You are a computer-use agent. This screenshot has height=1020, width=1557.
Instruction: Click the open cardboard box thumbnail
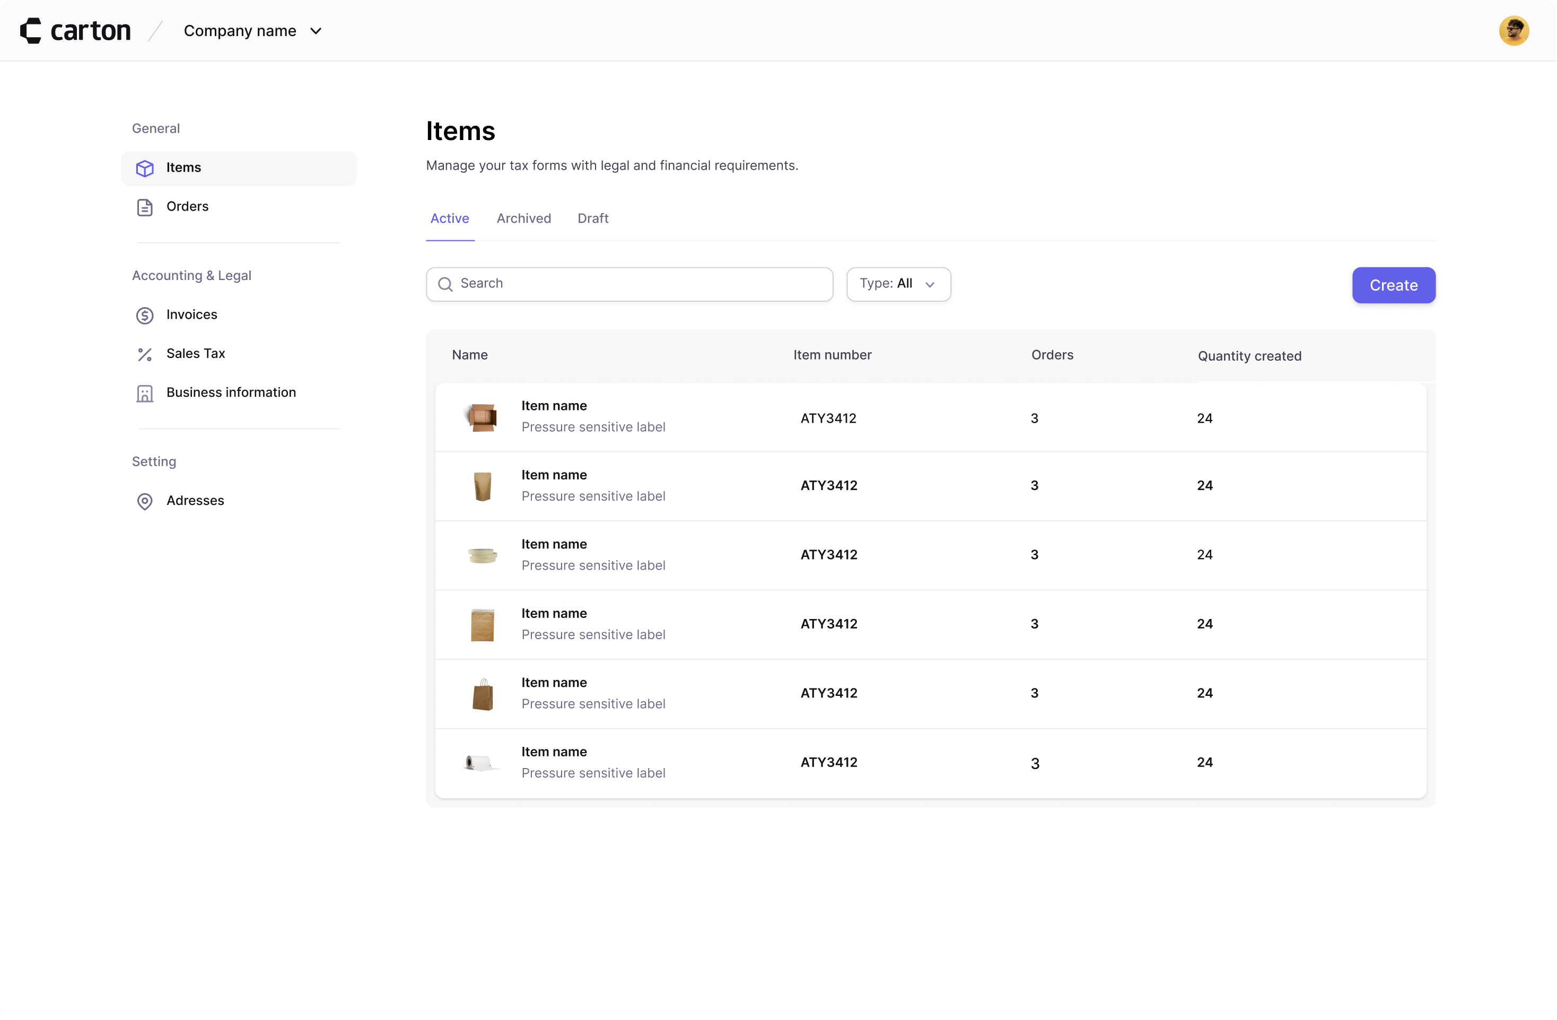click(x=482, y=417)
